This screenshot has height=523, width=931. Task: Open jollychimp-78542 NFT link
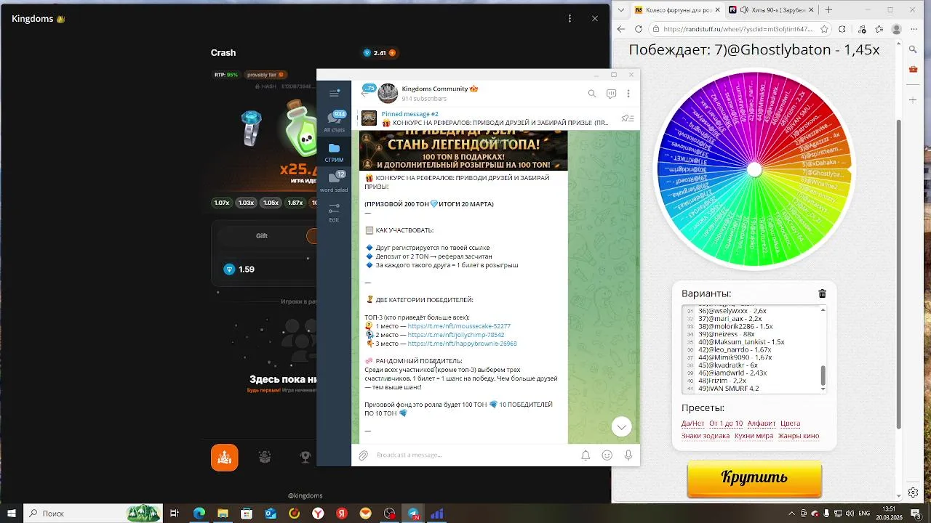click(x=456, y=335)
